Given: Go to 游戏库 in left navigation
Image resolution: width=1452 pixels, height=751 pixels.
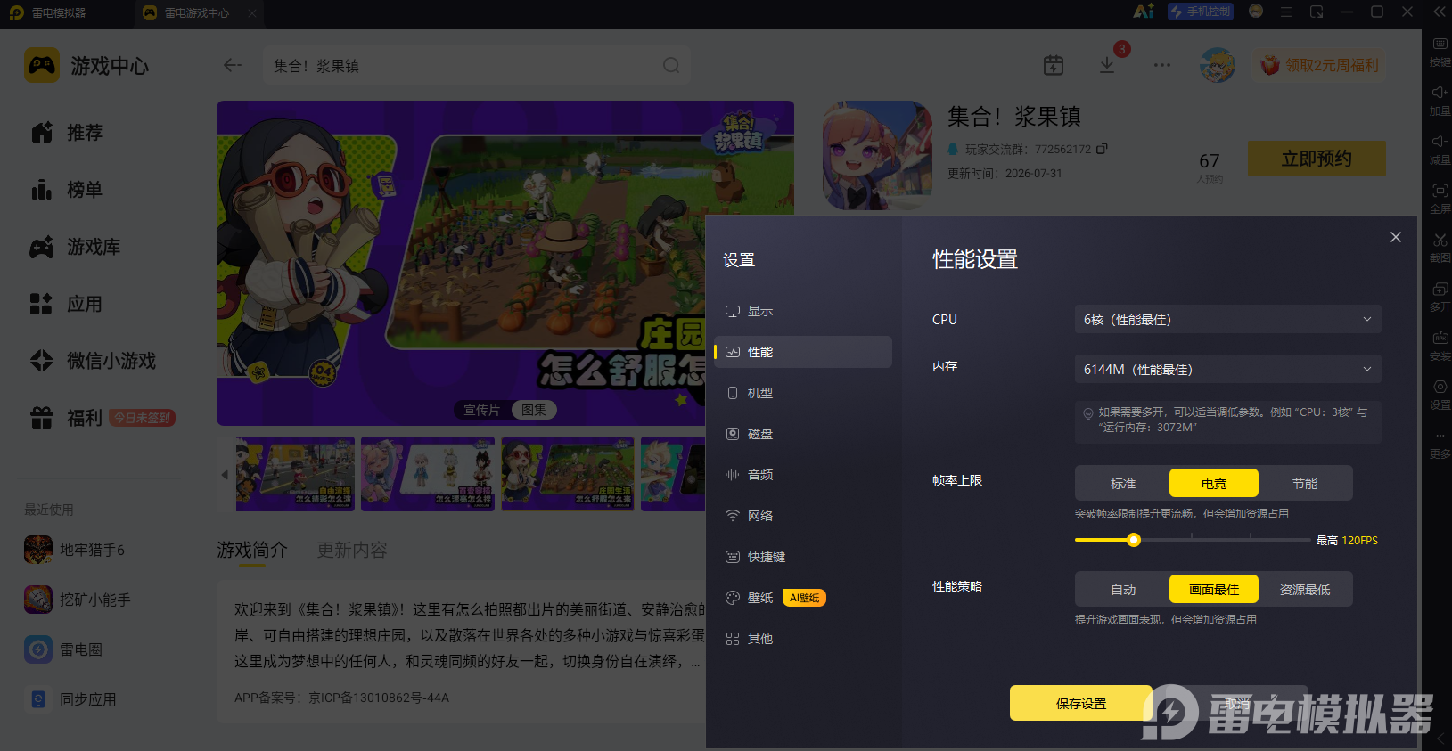Looking at the screenshot, I should [x=76, y=247].
